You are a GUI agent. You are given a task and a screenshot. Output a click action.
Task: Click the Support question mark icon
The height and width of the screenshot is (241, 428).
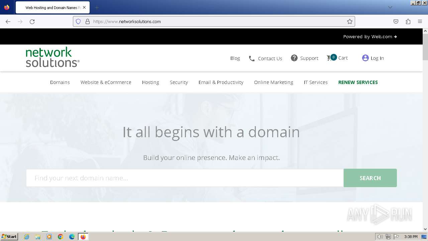point(294,58)
